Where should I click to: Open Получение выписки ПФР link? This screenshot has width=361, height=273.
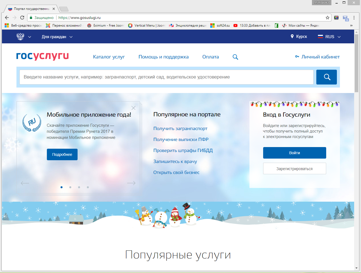click(181, 139)
